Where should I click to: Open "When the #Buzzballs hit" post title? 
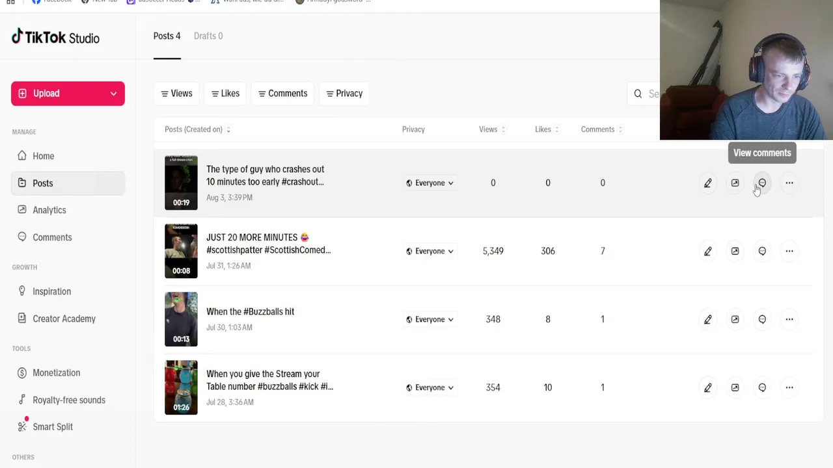point(250,311)
